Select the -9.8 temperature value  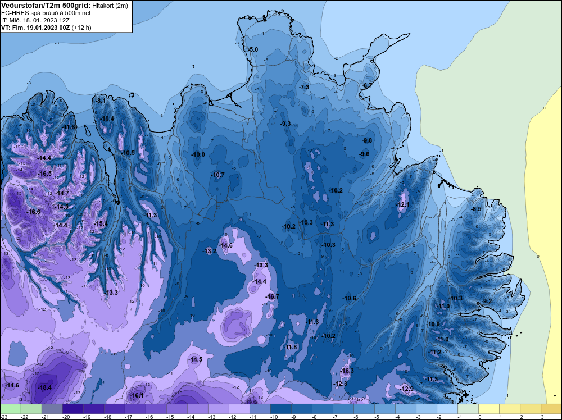tap(367, 140)
